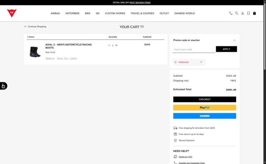Open the accessibility widget button
The width and height of the screenshot is (266, 164).
tap(4, 86)
